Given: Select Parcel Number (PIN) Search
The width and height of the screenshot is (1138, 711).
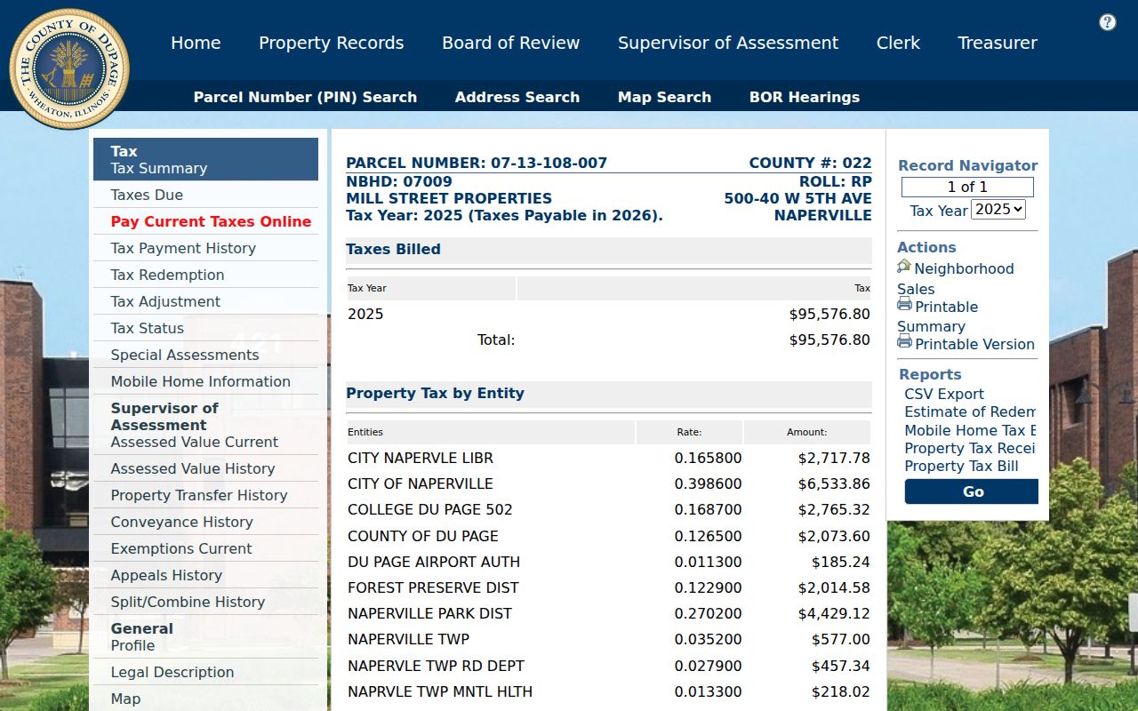Looking at the screenshot, I should (x=305, y=98).
